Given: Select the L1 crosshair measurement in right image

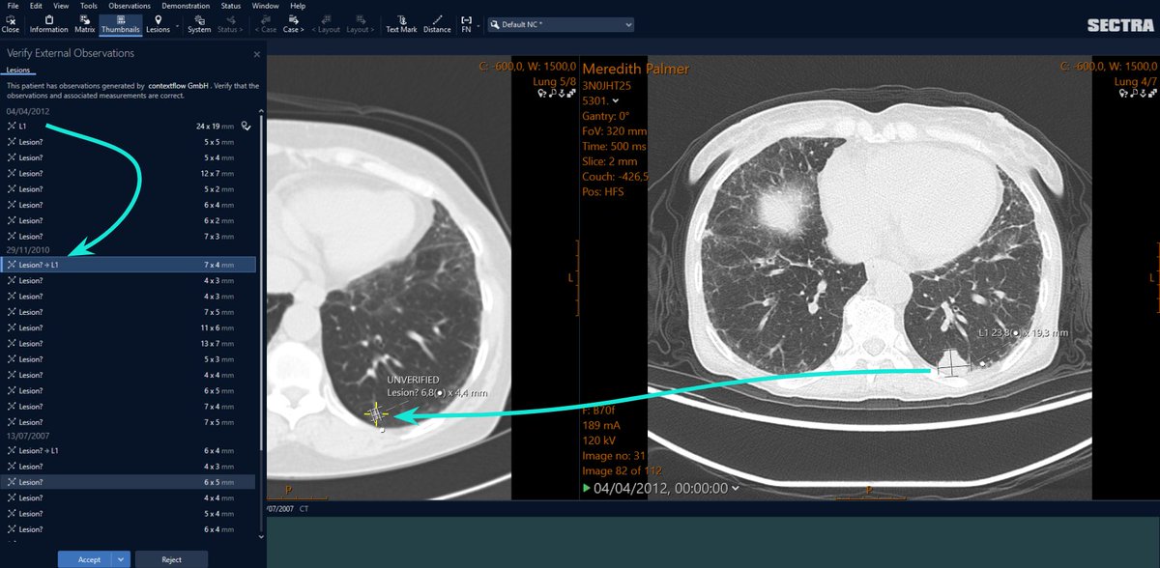Looking at the screenshot, I should coord(952,364).
